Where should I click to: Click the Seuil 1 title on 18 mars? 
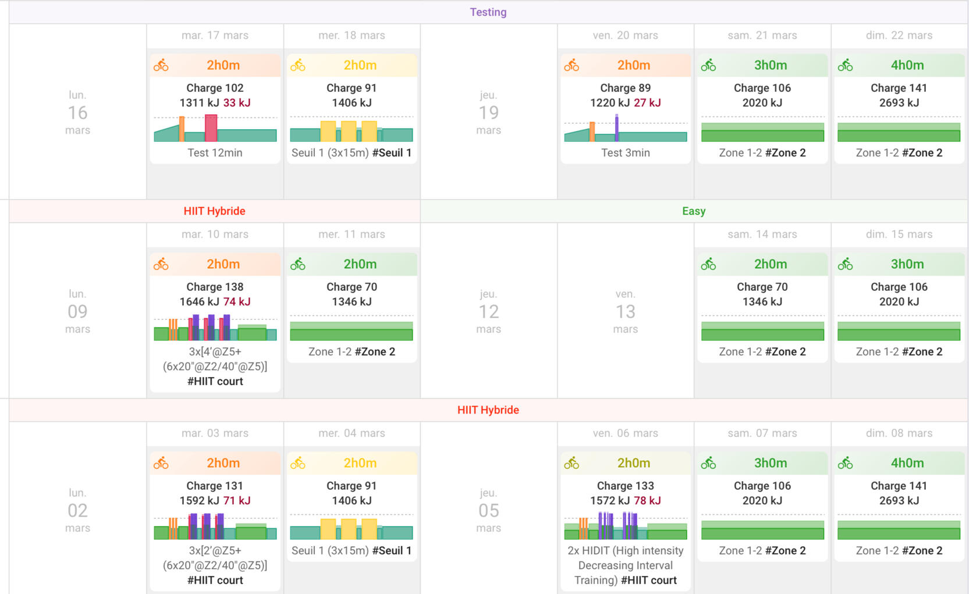click(352, 153)
